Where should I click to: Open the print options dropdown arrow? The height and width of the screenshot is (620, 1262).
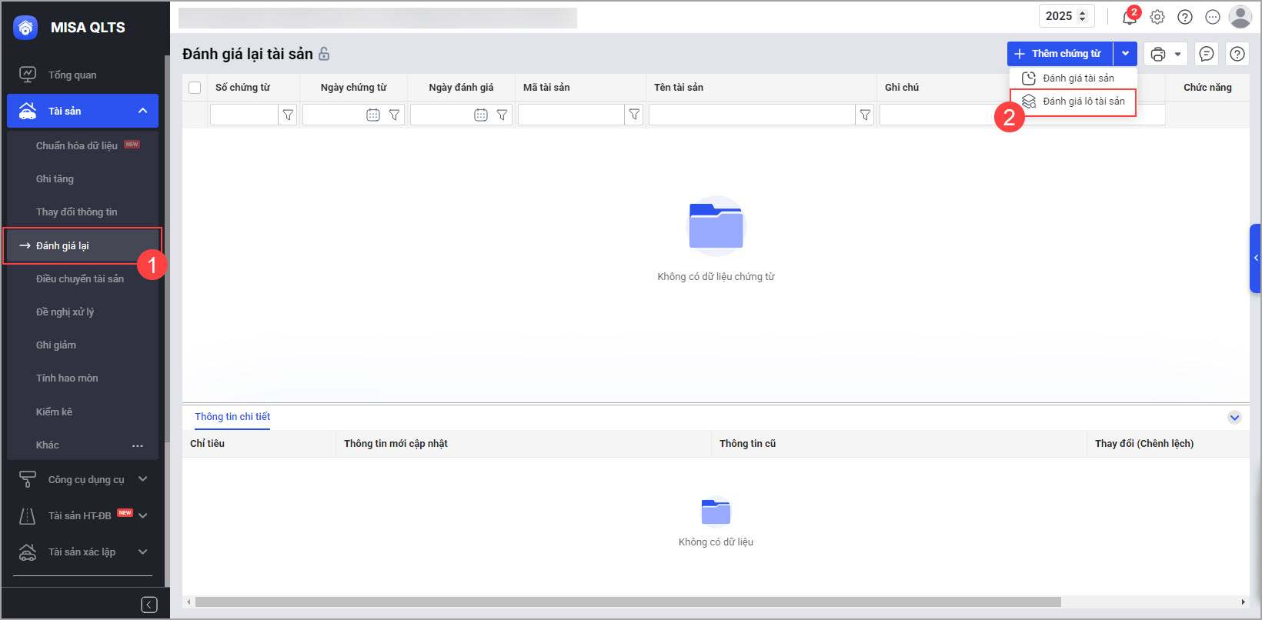tap(1177, 54)
